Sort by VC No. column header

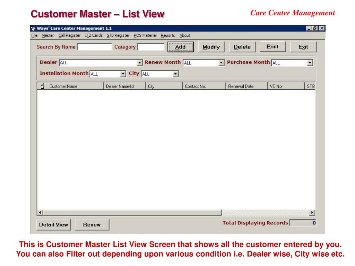286,86
